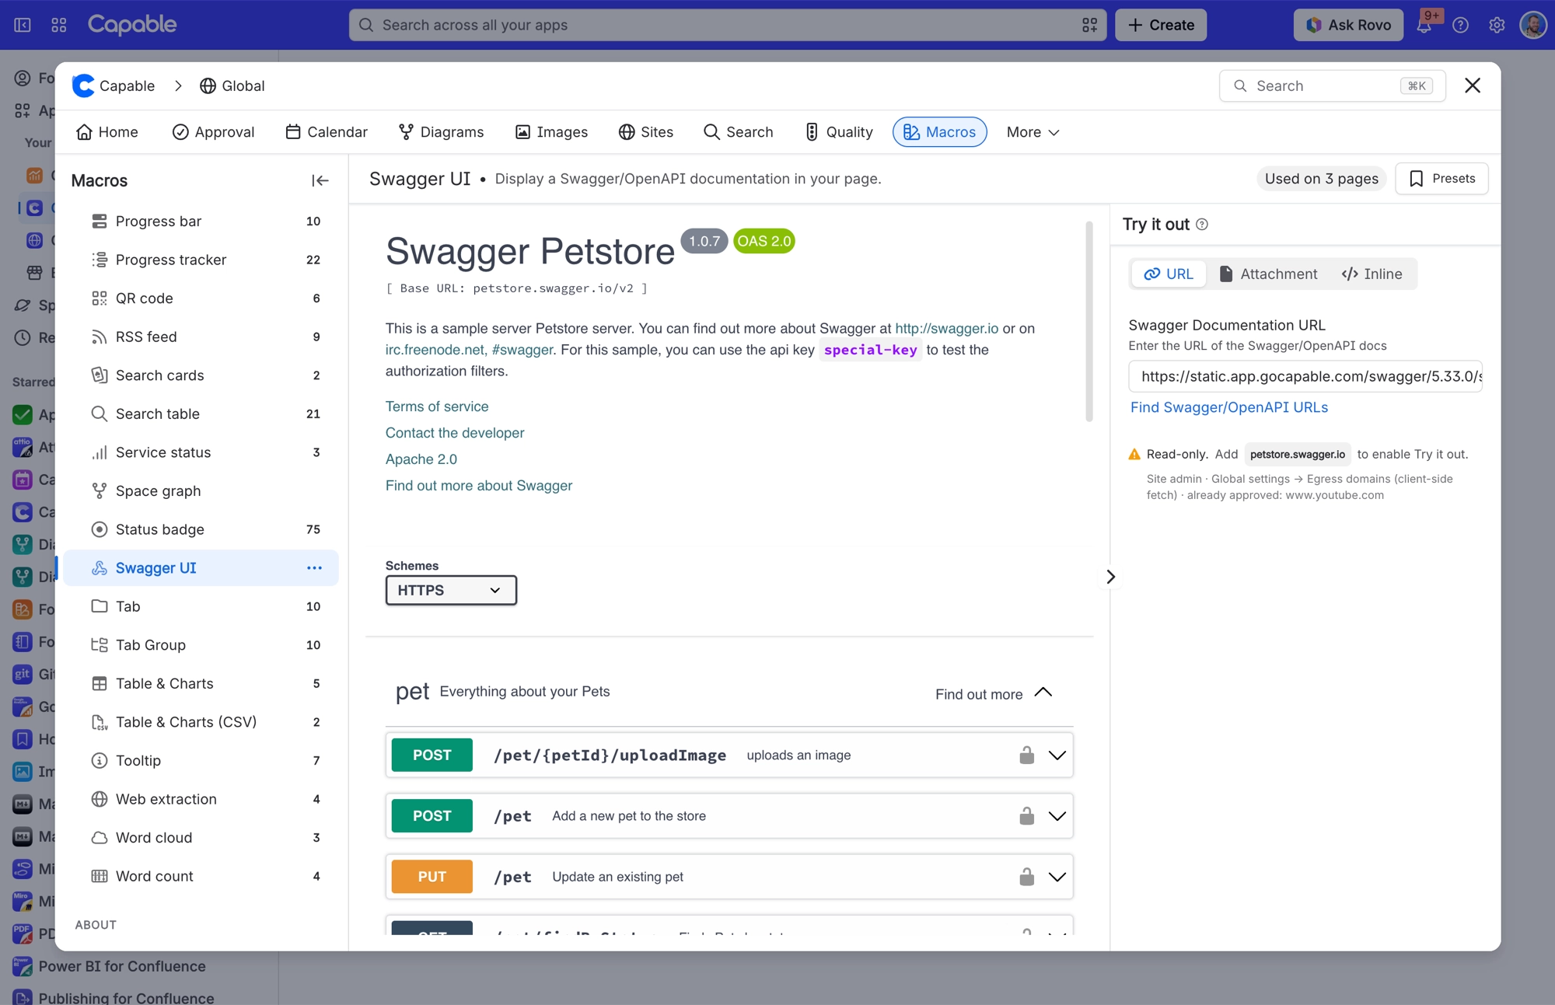Click Used on 3 pages badge

(1321, 179)
